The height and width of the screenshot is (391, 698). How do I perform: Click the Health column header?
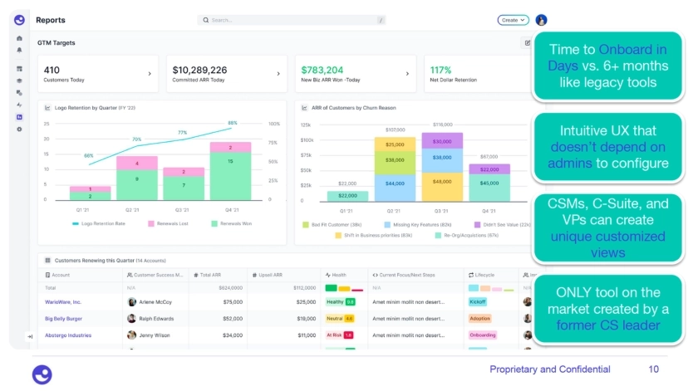tap(337, 274)
